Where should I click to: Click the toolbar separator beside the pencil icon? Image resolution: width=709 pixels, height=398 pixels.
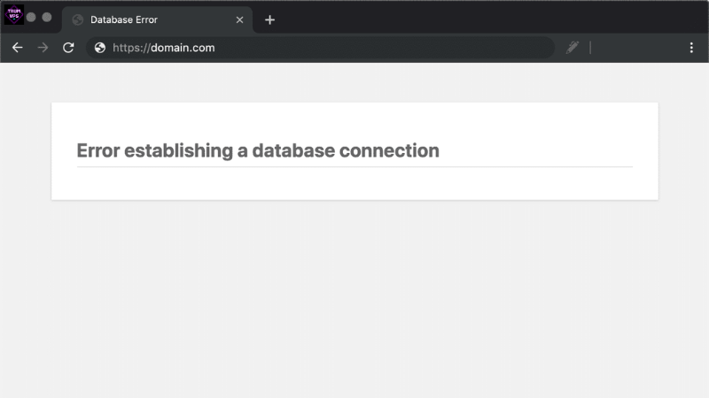click(590, 48)
